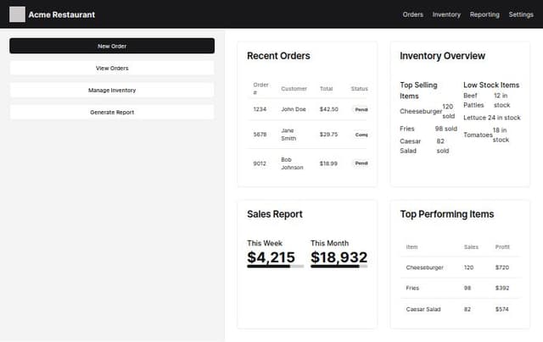Click Fries in Top Selling Items
The width and height of the screenshot is (543, 342).
[x=407, y=129]
